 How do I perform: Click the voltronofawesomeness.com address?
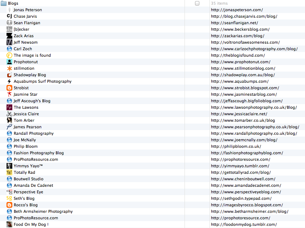(x=245, y=42)
